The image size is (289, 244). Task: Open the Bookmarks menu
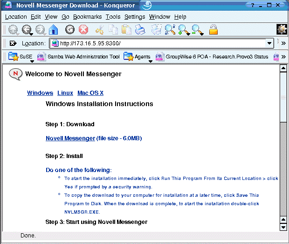coord(88,17)
